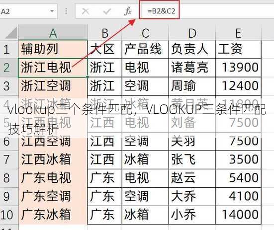
Task: Click the Select All corner triangle
Action: (11, 33)
